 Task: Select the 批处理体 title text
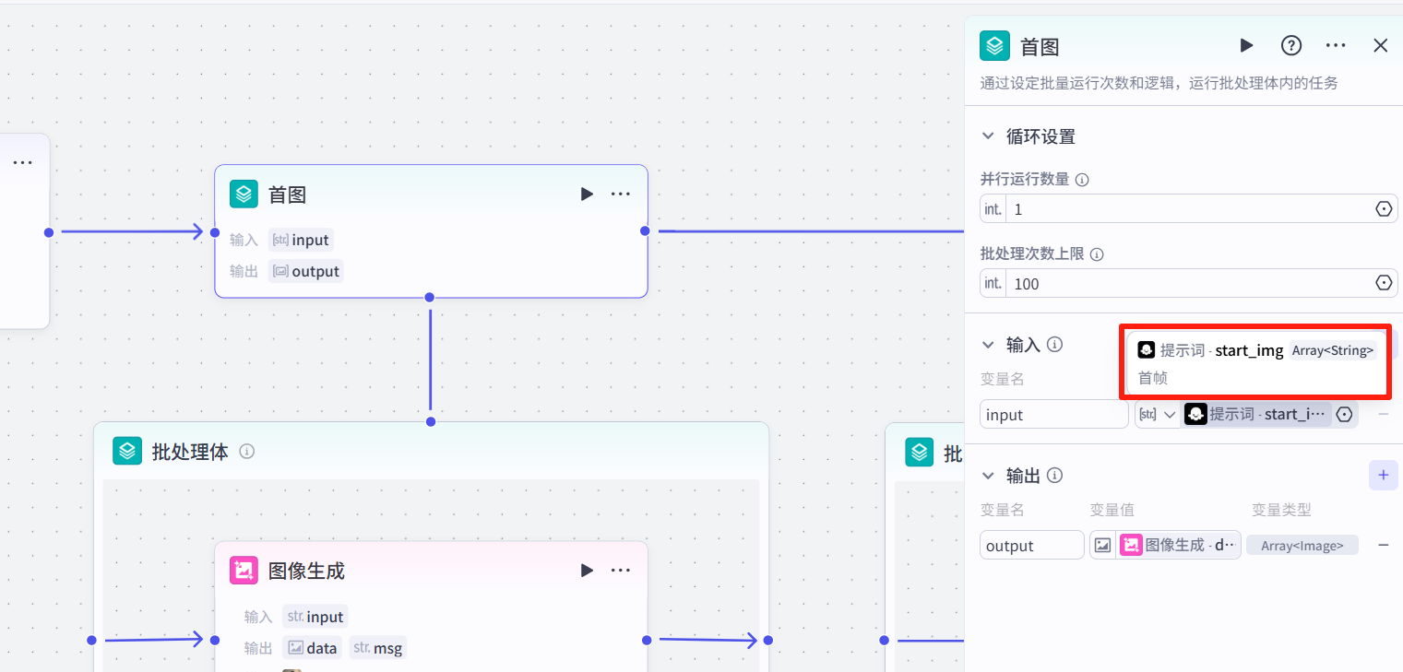pyautogui.click(x=190, y=452)
